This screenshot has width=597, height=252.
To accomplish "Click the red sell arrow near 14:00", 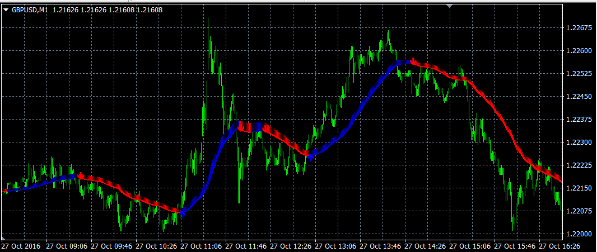I will pos(413,61).
